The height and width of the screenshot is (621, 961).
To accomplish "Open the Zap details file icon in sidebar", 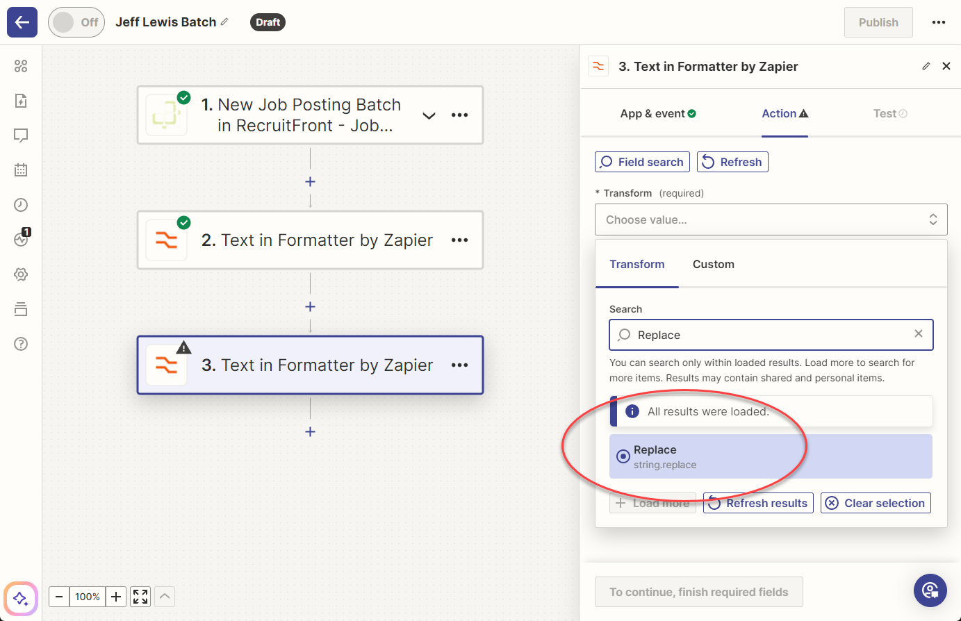I will 21,101.
